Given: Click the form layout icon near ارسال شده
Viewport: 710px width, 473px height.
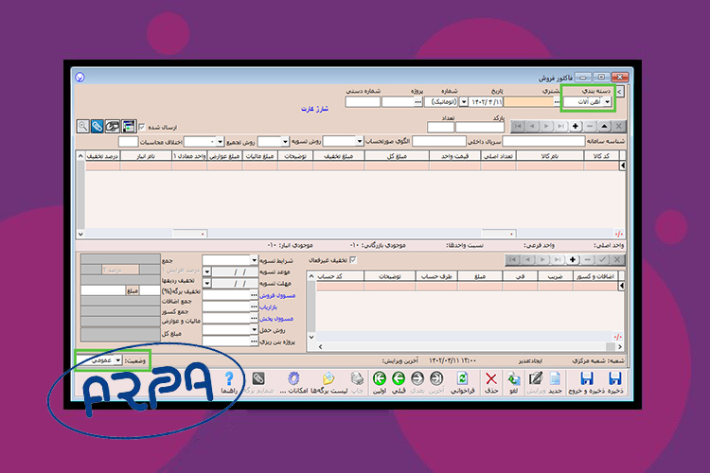Looking at the screenshot, I should (129, 126).
